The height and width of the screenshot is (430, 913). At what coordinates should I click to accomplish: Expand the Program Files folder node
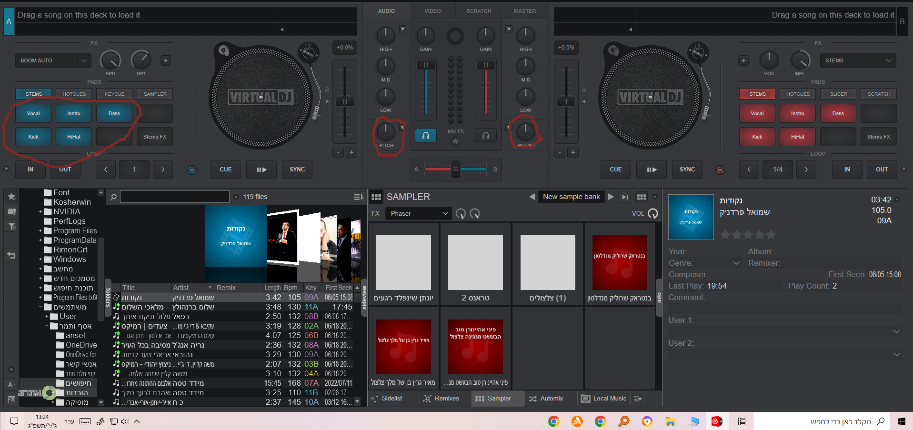click(40, 231)
